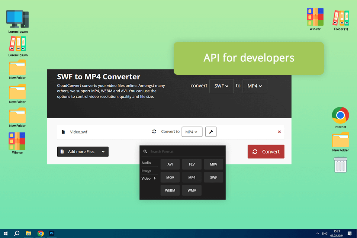Click the taskbar search magnifier

point(17,234)
